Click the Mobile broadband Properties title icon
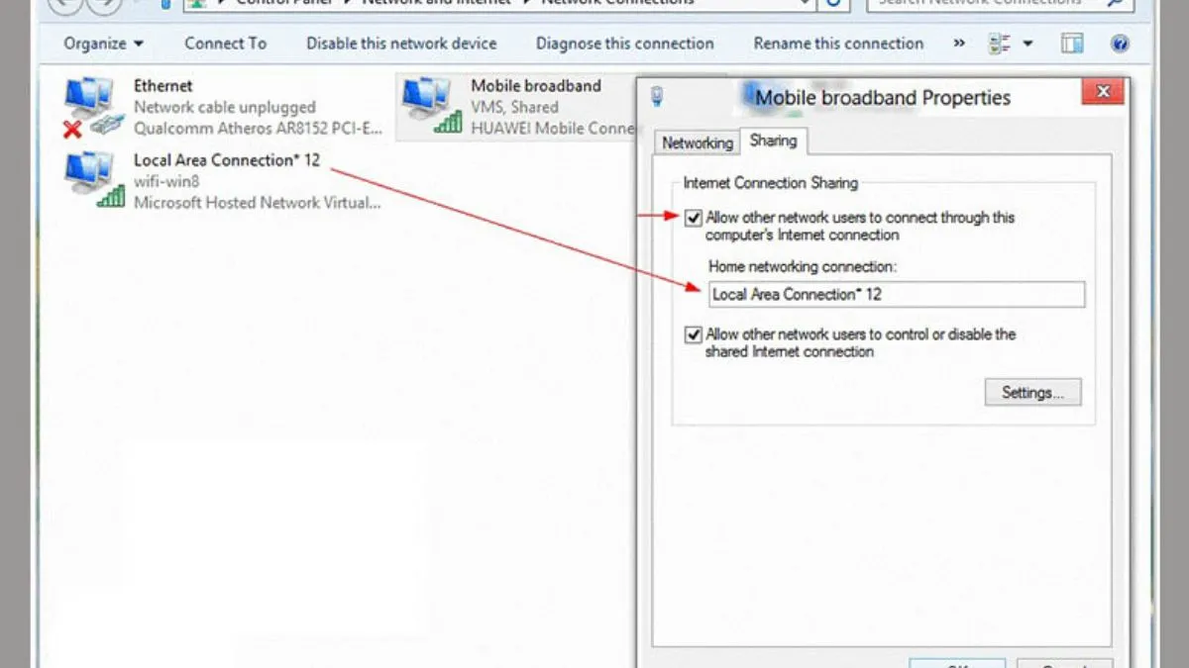 click(657, 97)
